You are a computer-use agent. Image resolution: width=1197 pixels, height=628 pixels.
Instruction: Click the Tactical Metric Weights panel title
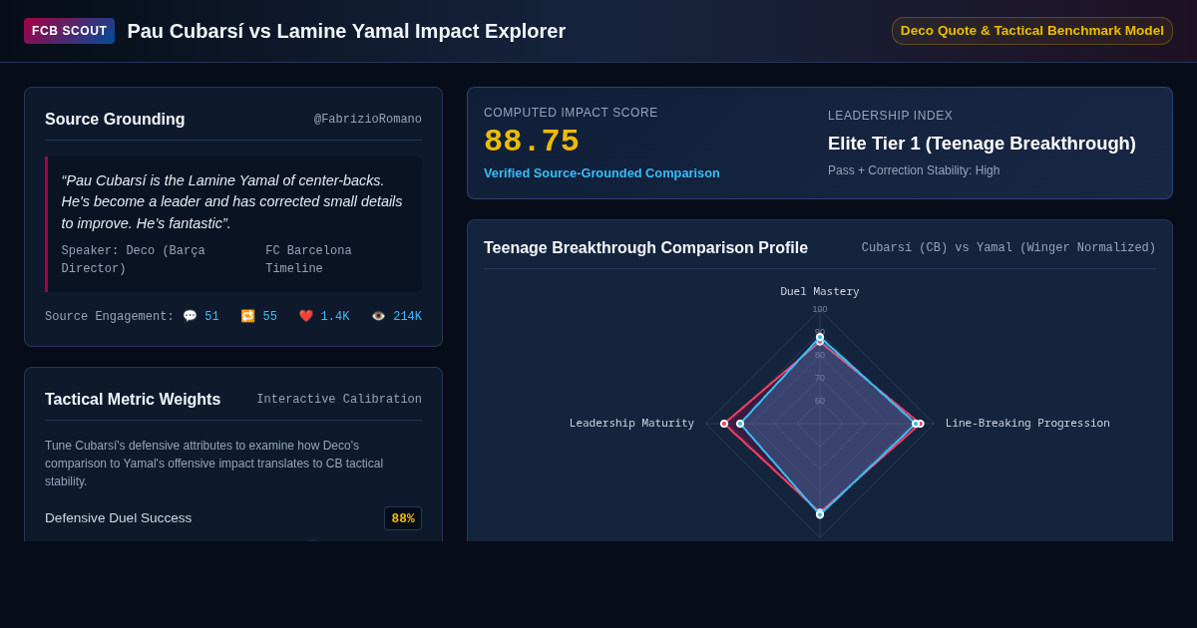click(133, 400)
